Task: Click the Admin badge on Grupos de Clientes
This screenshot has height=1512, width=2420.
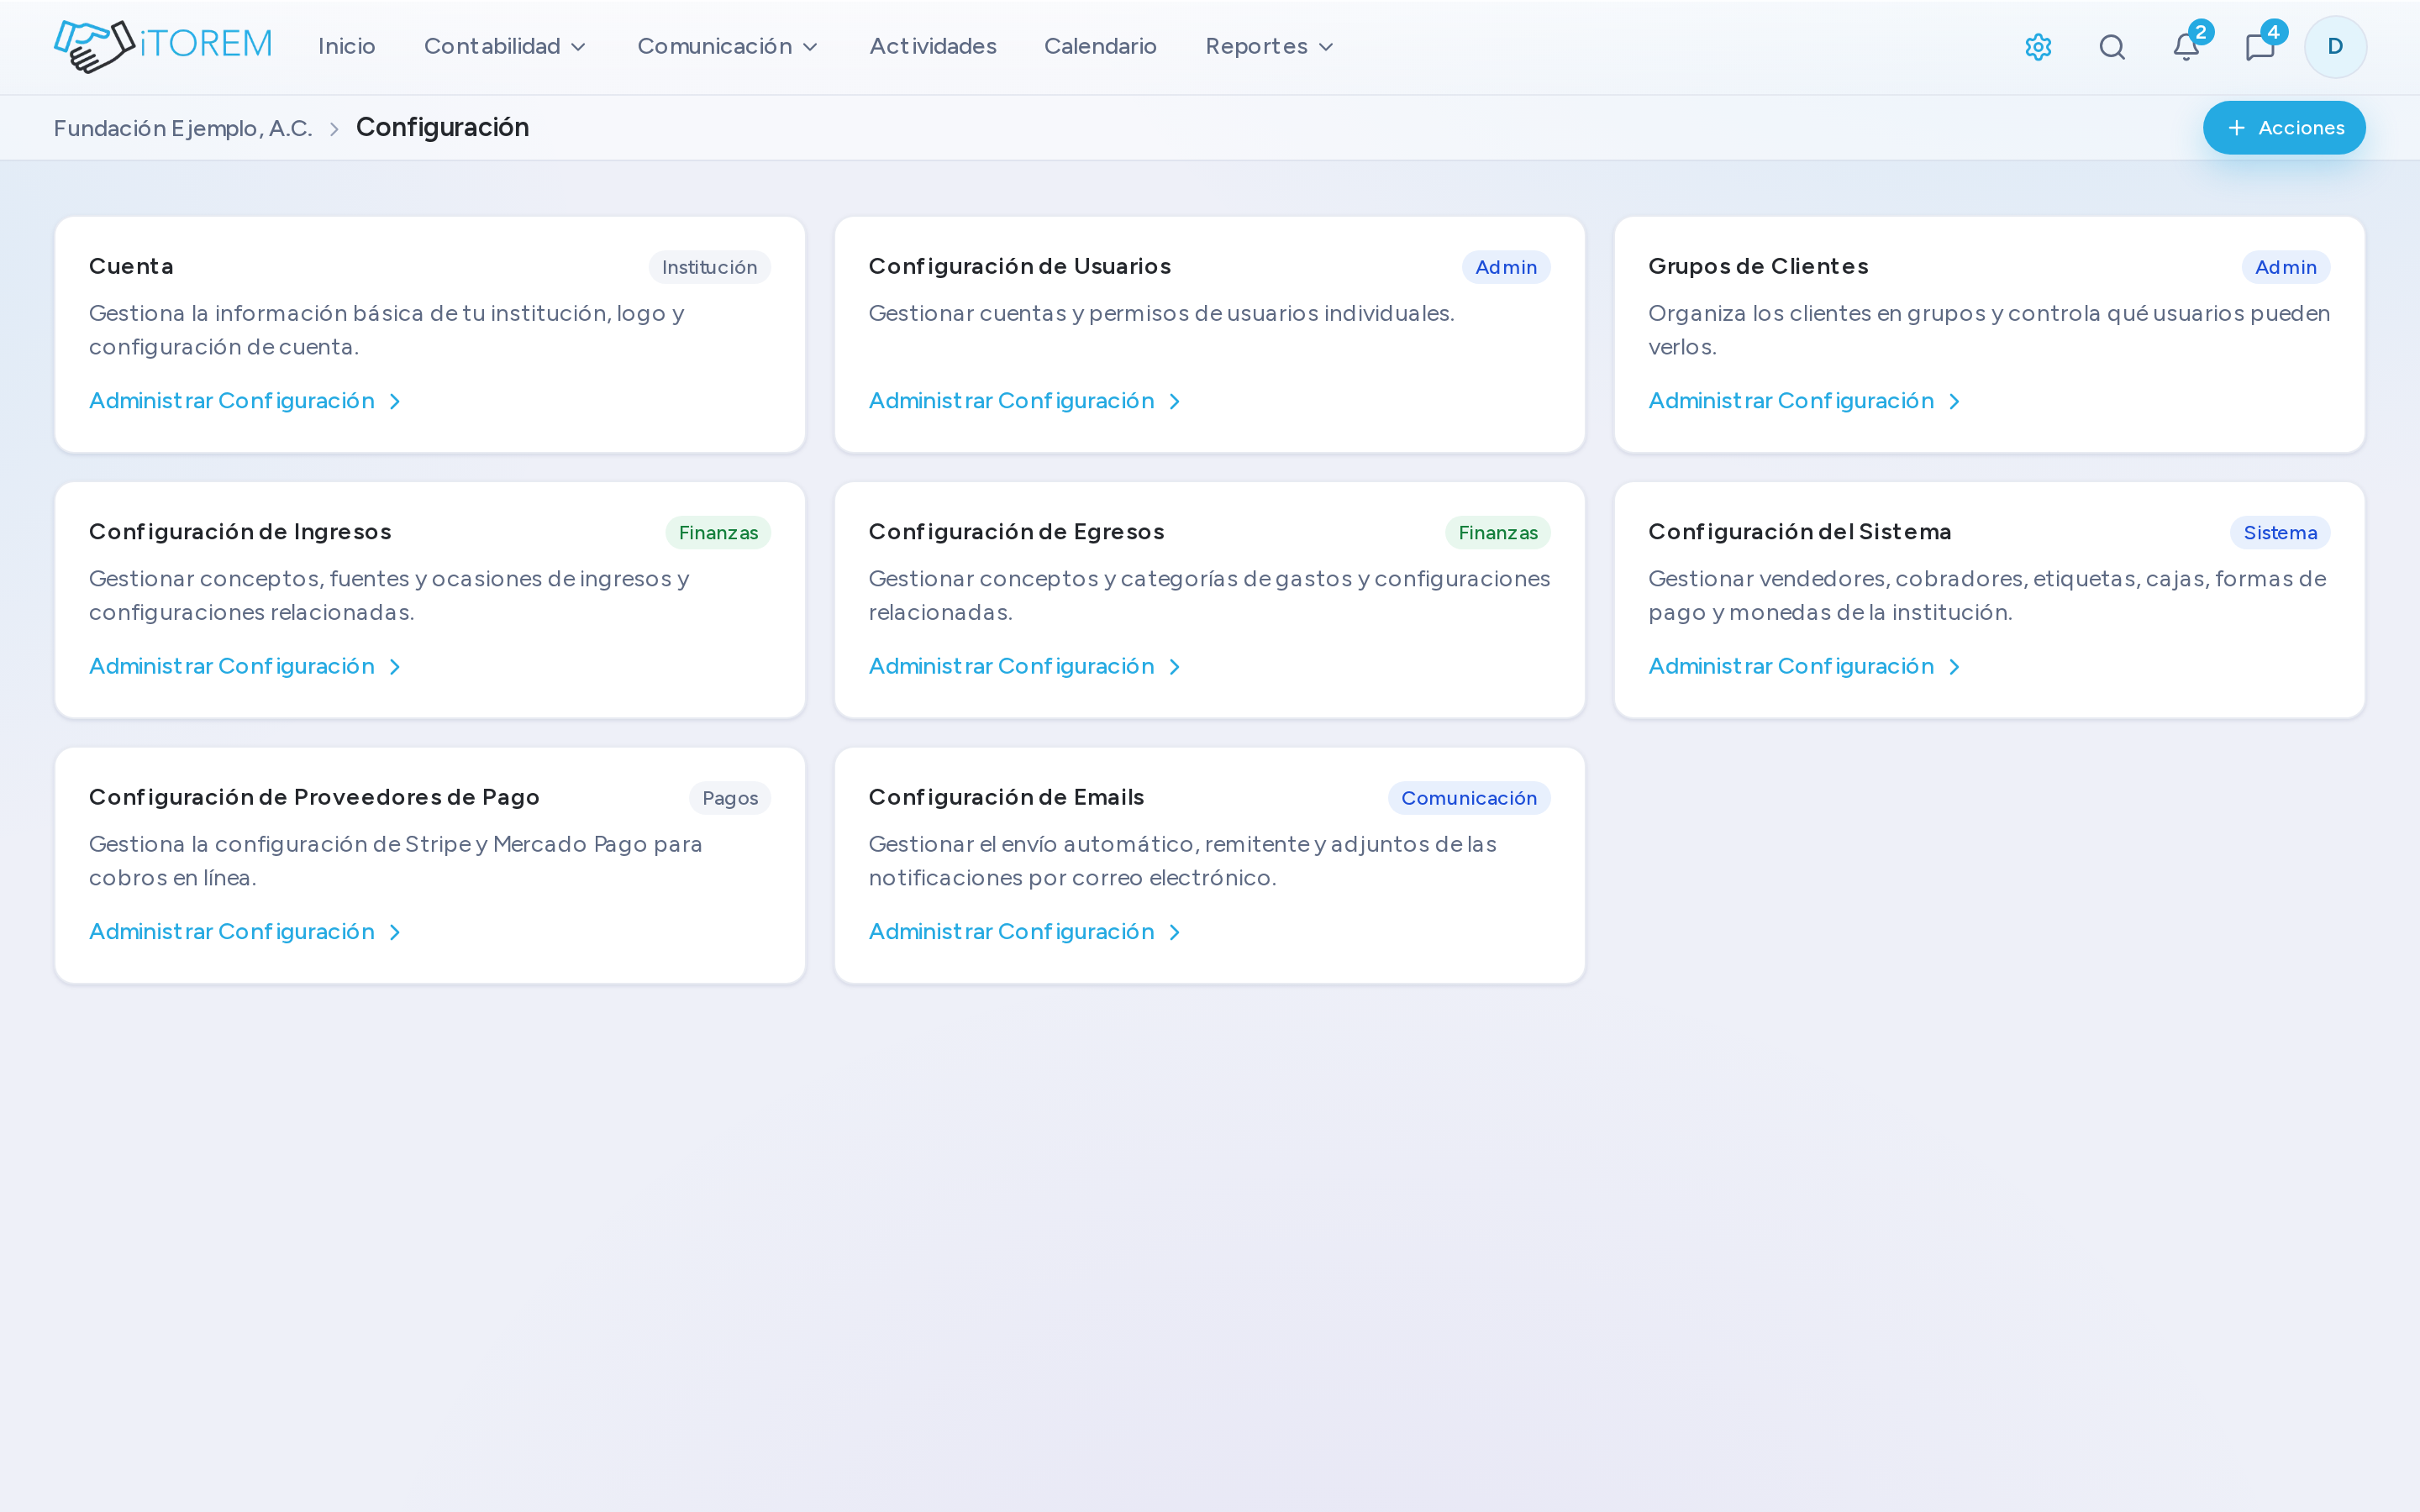Action: pyautogui.click(x=2286, y=267)
